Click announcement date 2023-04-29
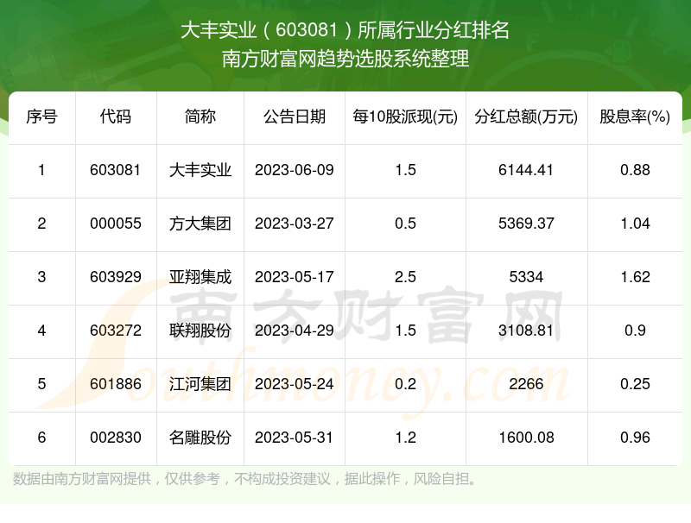 (x=295, y=331)
